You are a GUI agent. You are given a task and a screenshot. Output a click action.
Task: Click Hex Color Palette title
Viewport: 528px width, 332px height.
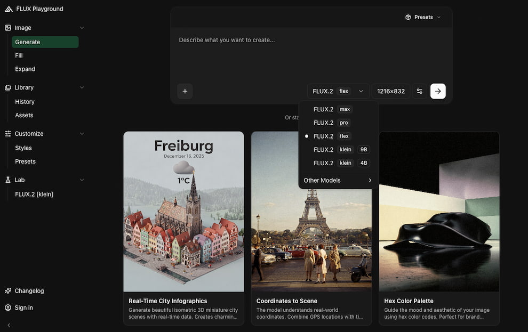(x=409, y=301)
